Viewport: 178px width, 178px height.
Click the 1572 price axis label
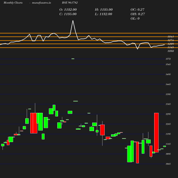coord(168,59)
